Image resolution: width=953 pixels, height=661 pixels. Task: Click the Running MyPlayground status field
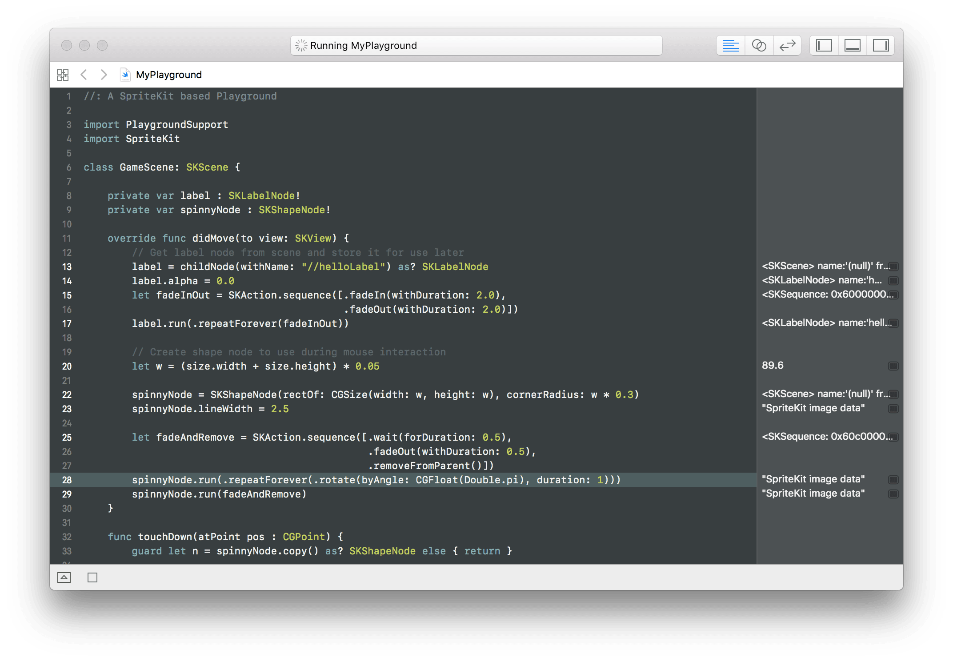[x=476, y=45]
